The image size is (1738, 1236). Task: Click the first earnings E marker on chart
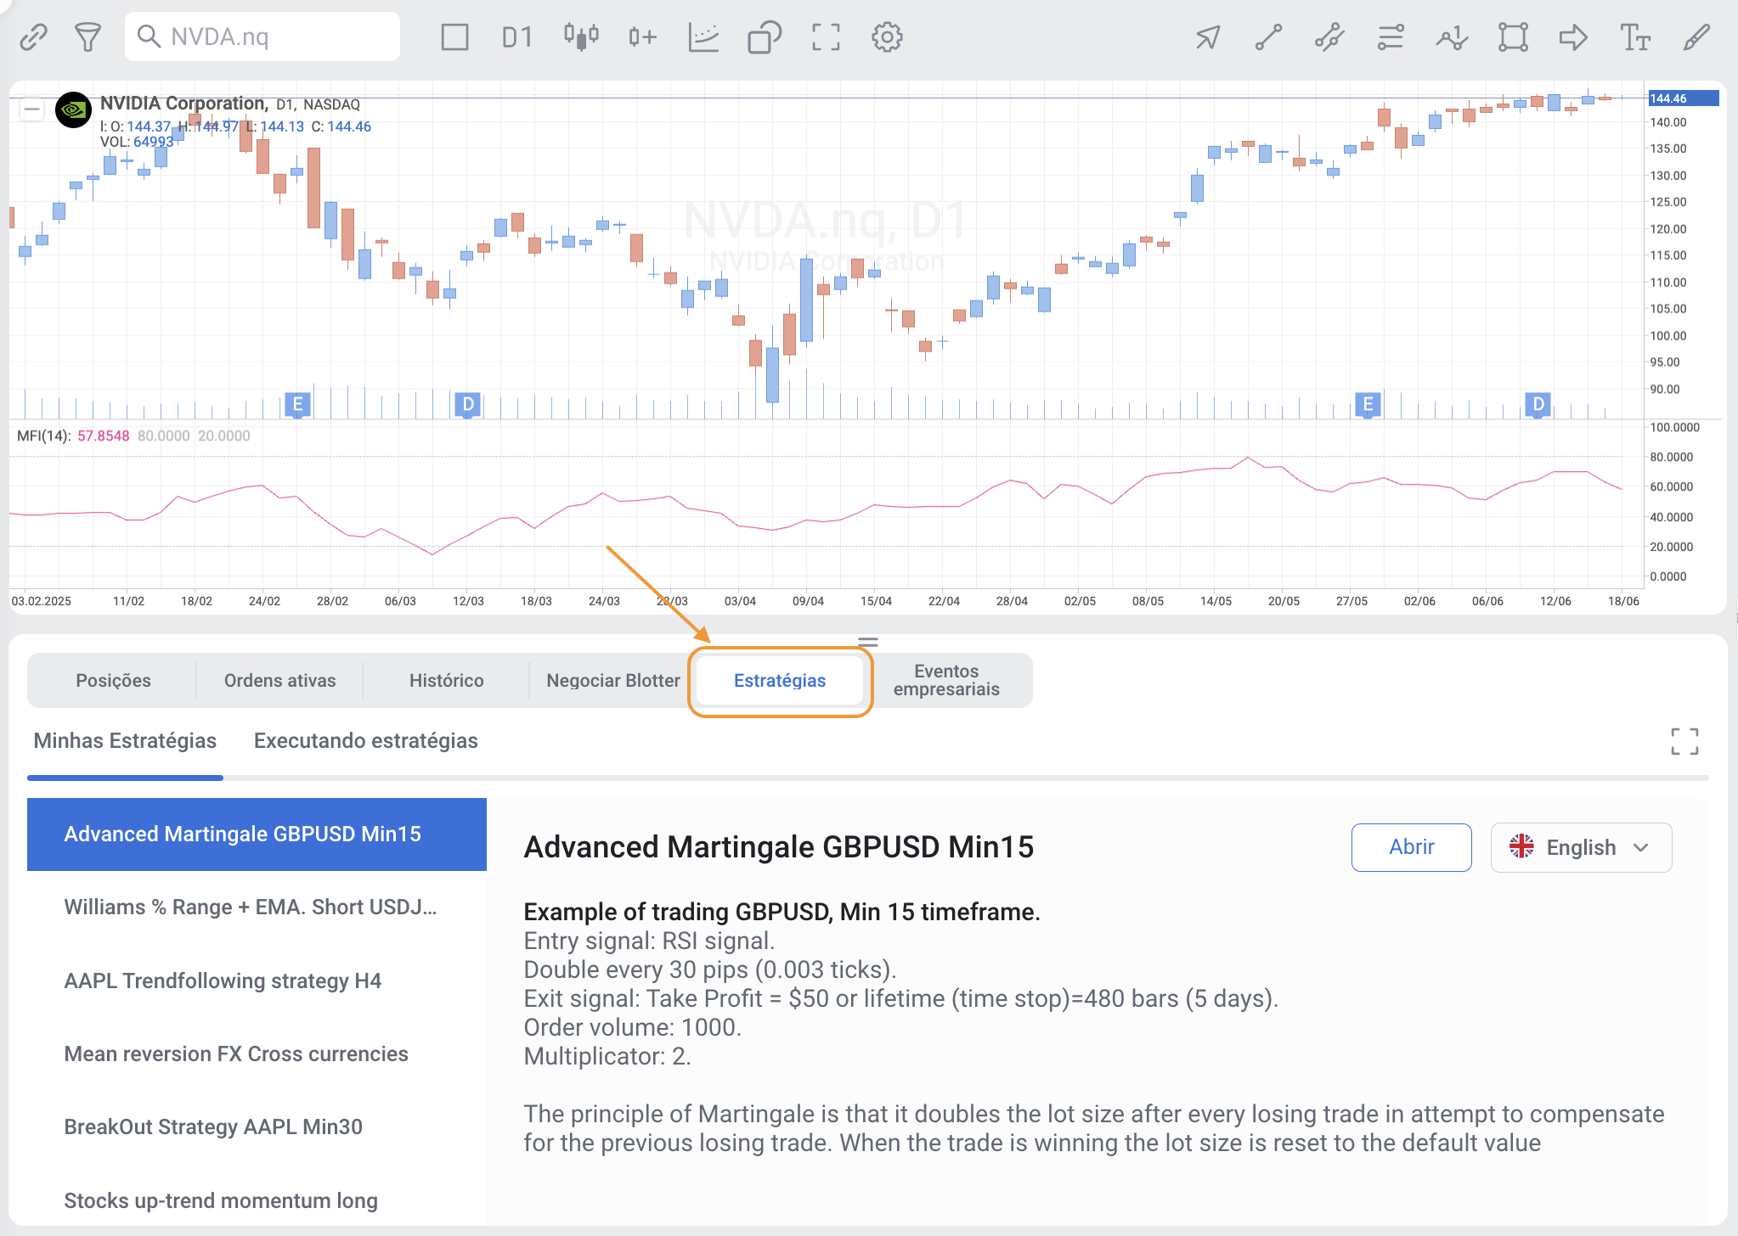coord(297,405)
